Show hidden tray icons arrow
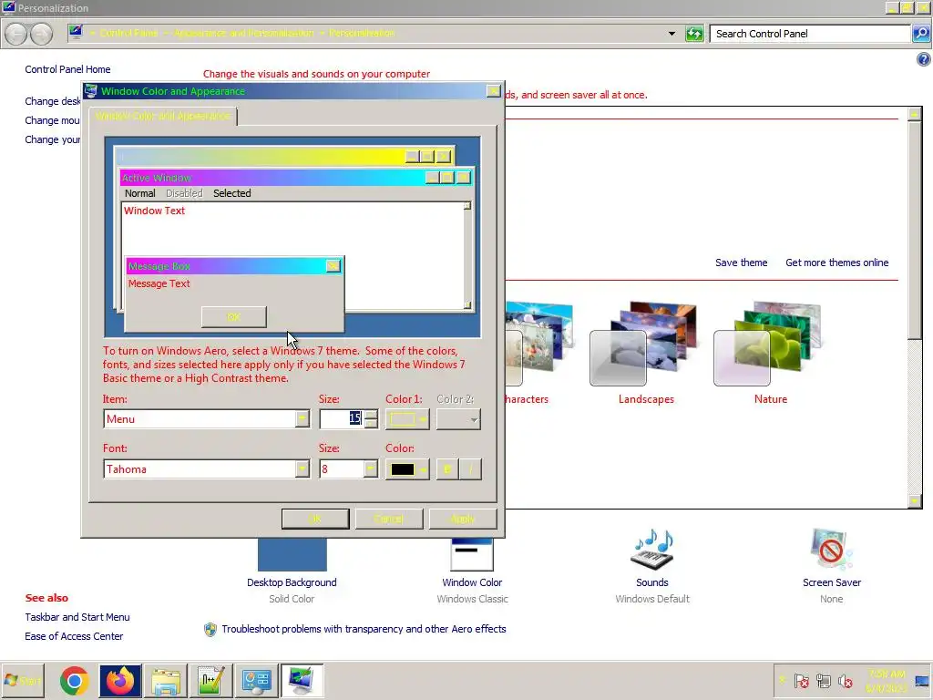 point(782,680)
